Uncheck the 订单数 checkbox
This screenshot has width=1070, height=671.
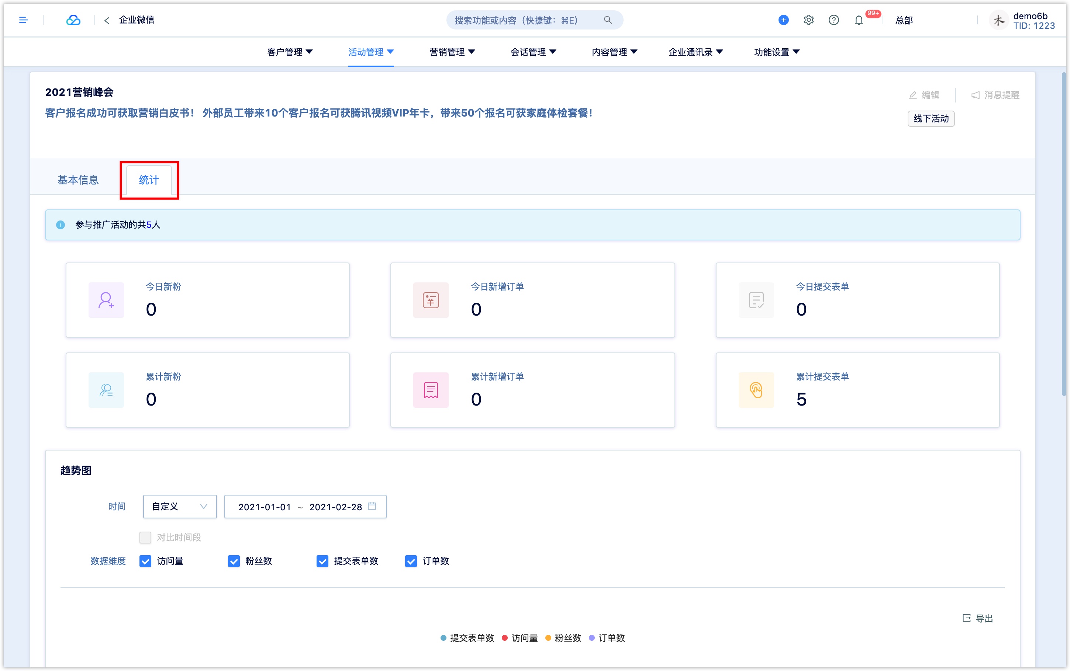click(411, 561)
